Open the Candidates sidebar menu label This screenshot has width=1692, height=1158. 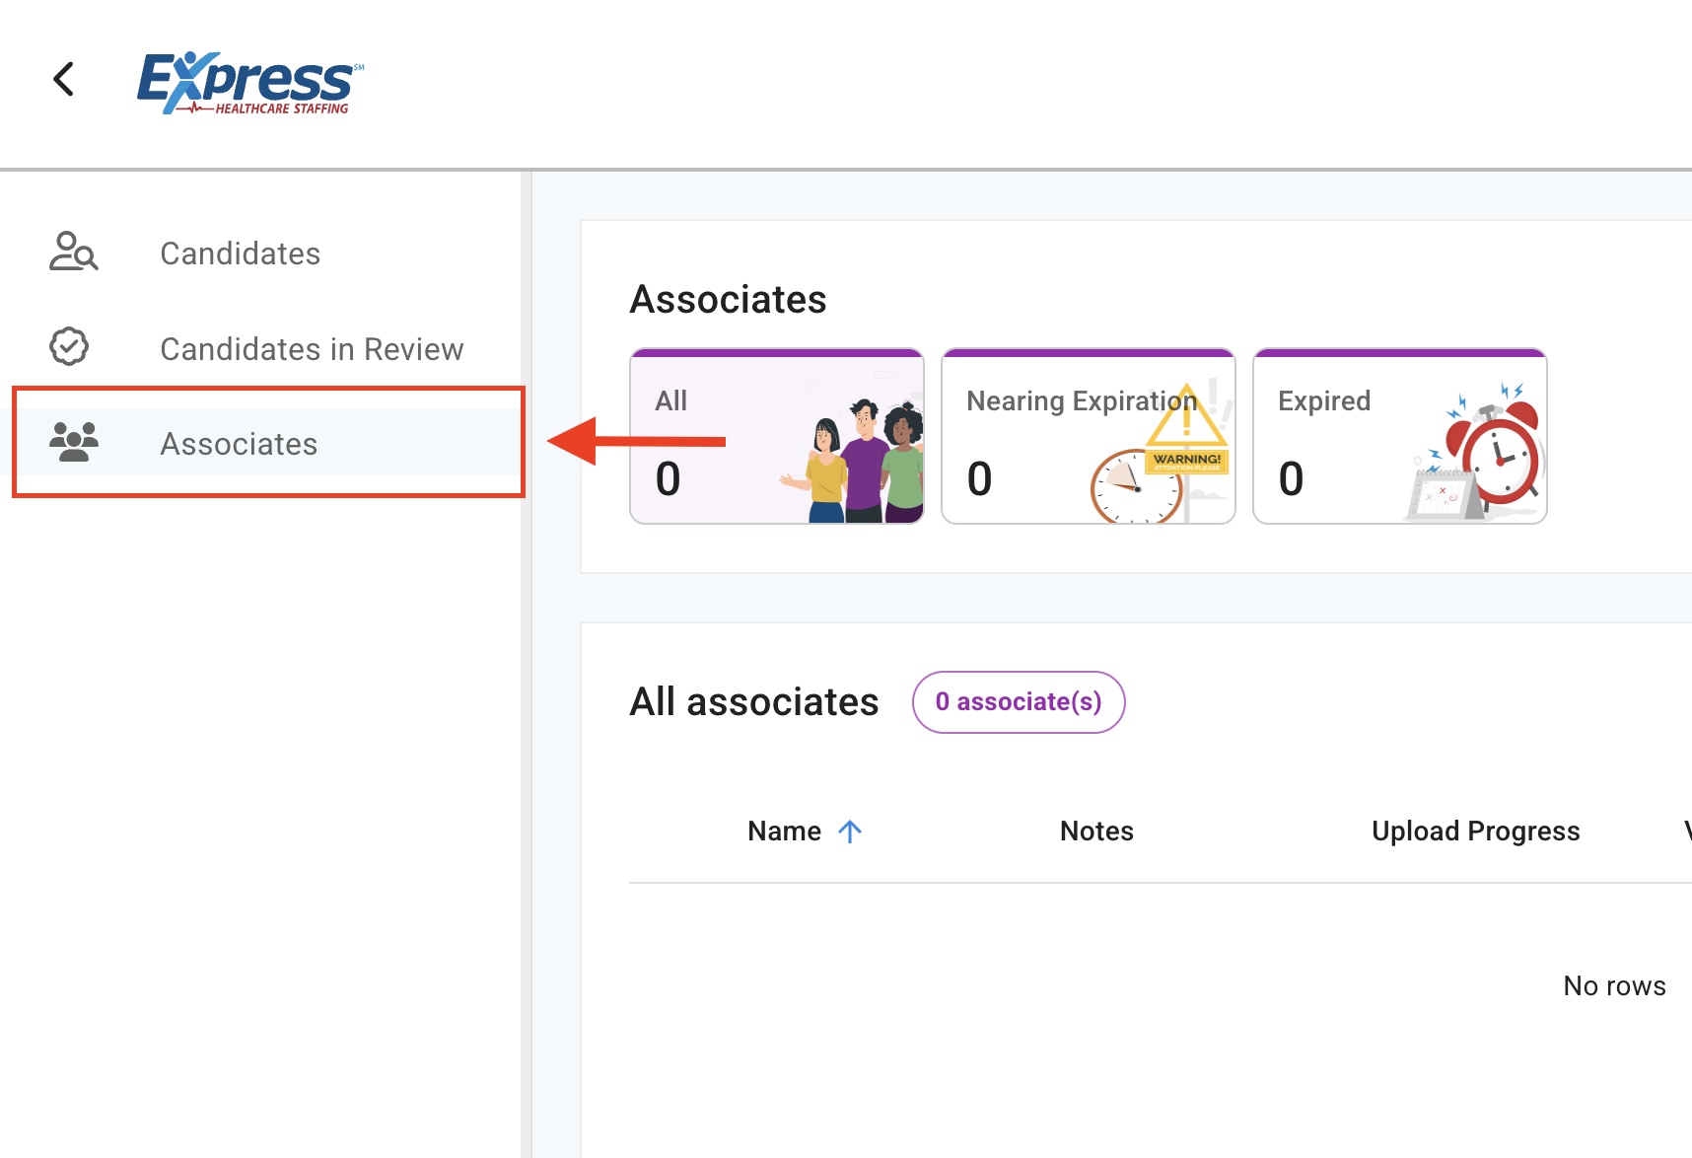pyautogui.click(x=240, y=253)
